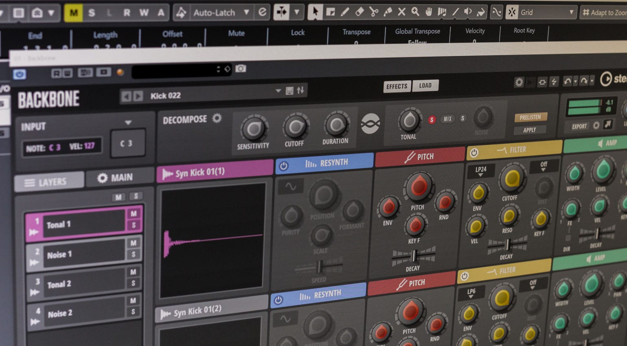Open the Export settings gear
The image size is (627, 346).
pyautogui.click(x=596, y=125)
